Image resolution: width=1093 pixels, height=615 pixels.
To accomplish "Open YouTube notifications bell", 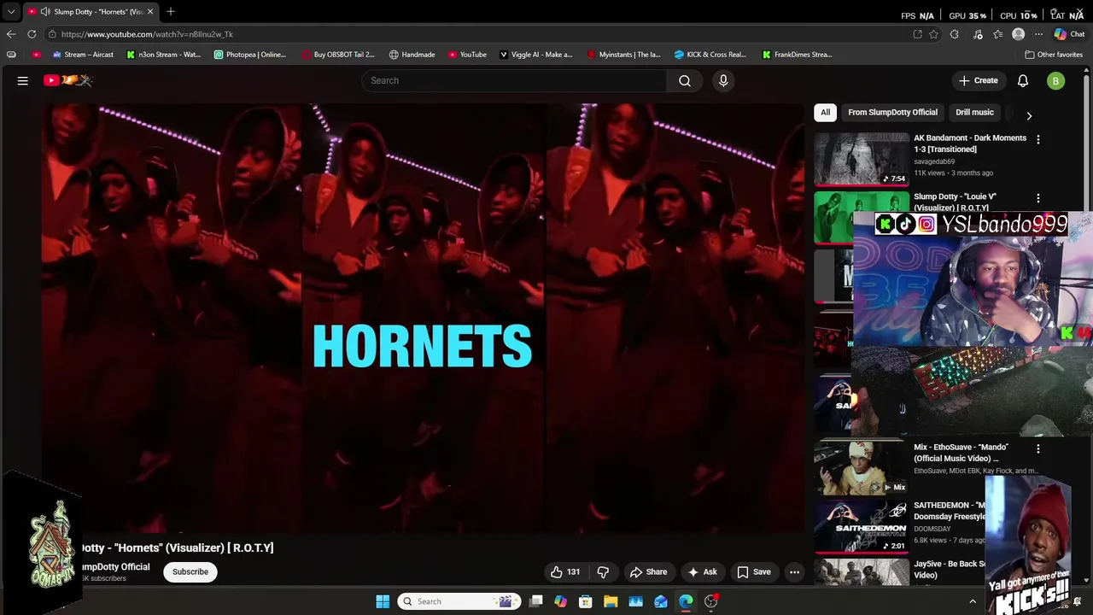I will point(1023,80).
